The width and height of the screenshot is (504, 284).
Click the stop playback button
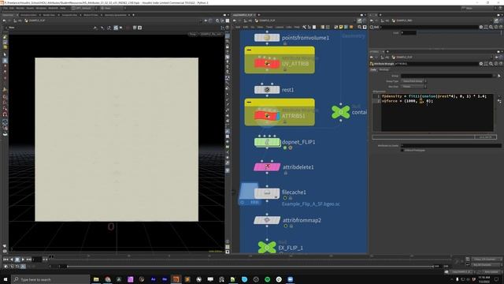point(17,260)
